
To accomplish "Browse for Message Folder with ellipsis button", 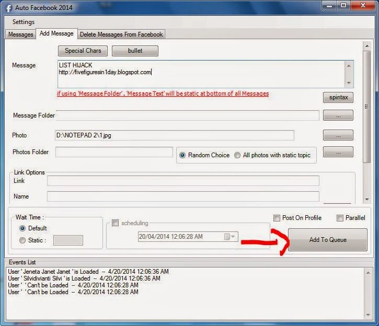I will pyautogui.click(x=338, y=115).
